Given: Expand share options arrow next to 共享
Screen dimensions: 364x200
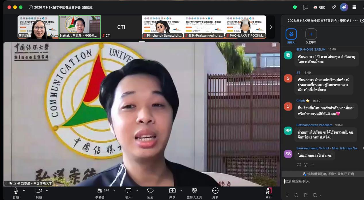Looking at the screenshot, I should click(x=181, y=190).
